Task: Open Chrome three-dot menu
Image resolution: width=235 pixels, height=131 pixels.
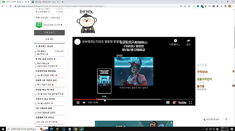Action: tap(233, 6)
